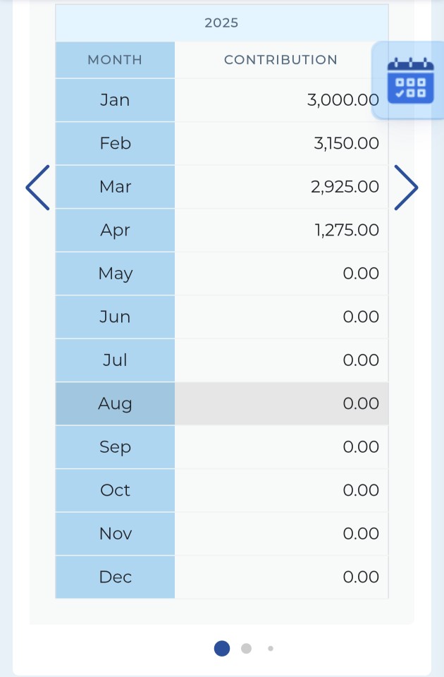Select the Nov month cell
Image resolution: width=444 pixels, height=677 pixels.
pos(115,534)
